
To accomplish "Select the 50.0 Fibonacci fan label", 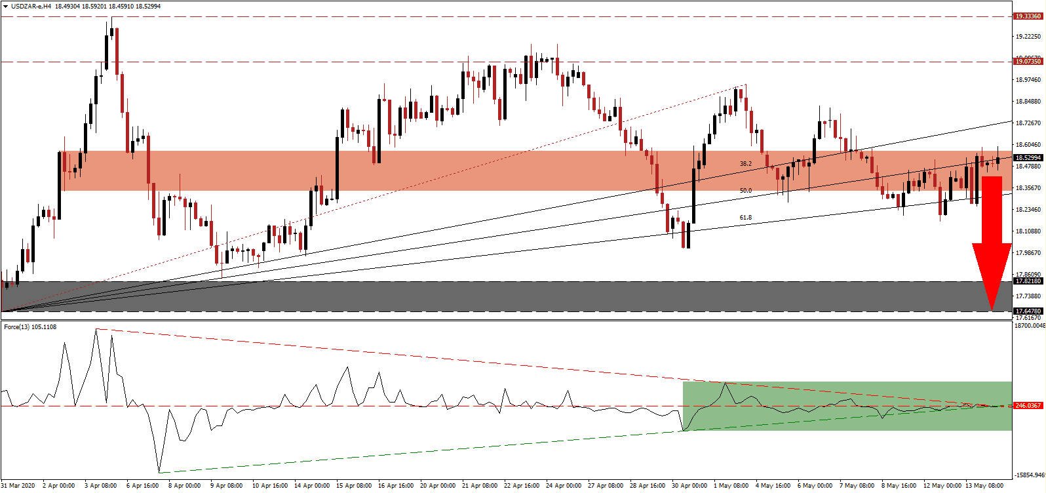I will (x=745, y=191).
